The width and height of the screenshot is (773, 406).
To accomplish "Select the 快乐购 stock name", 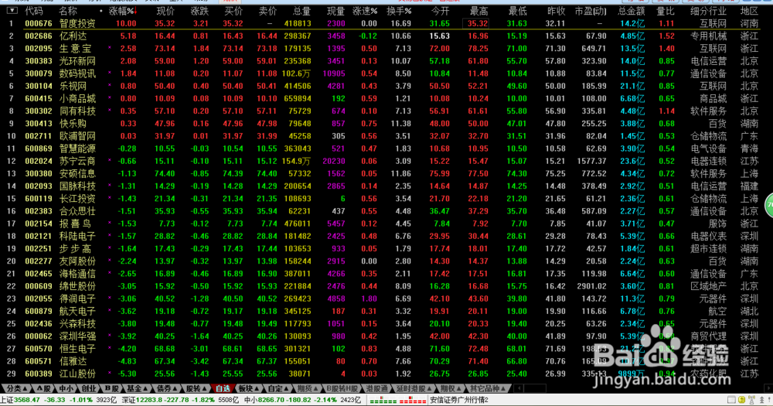I will point(73,123).
